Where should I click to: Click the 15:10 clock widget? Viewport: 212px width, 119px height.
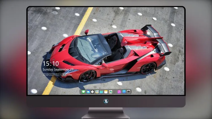point(51,63)
